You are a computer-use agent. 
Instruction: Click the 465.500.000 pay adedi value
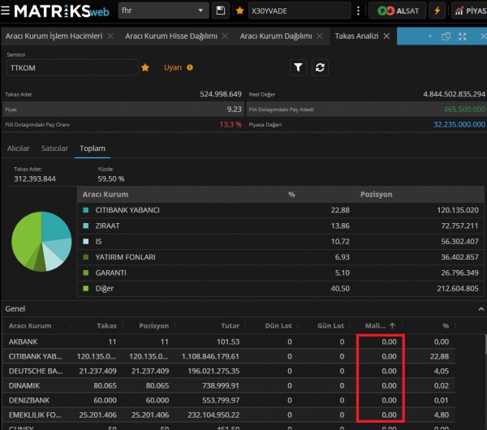point(464,110)
